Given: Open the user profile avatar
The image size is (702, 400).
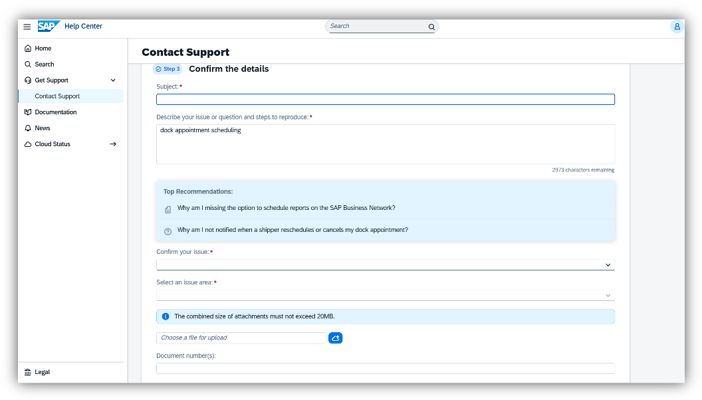Looking at the screenshot, I should [677, 27].
